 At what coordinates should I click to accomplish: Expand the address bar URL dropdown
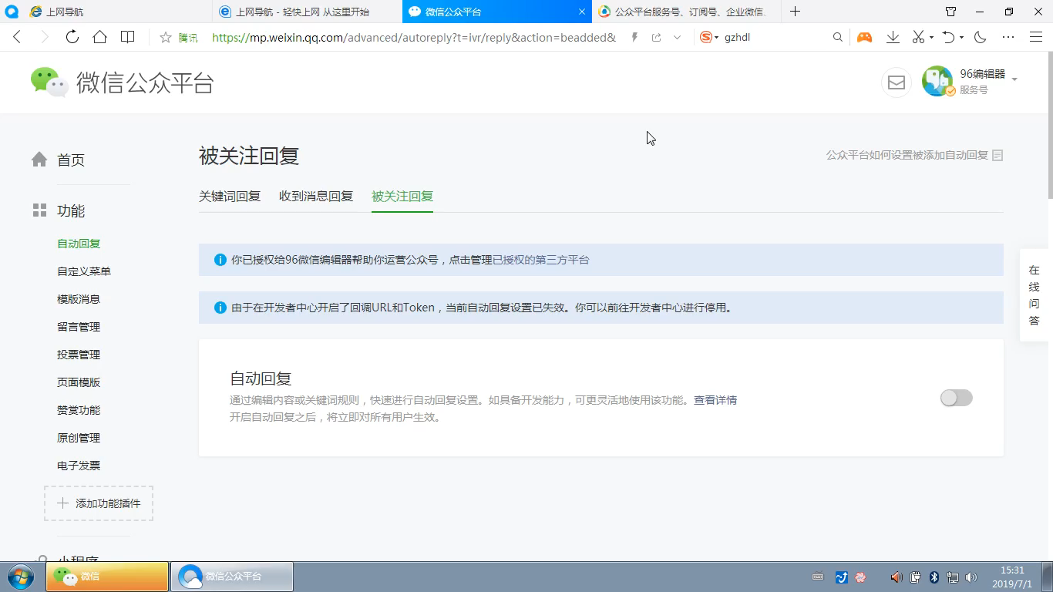tap(677, 37)
